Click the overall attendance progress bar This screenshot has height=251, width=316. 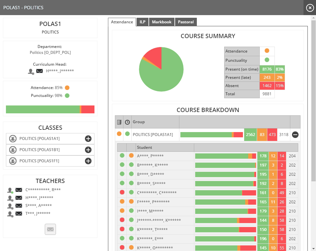click(x=50, y=109)
